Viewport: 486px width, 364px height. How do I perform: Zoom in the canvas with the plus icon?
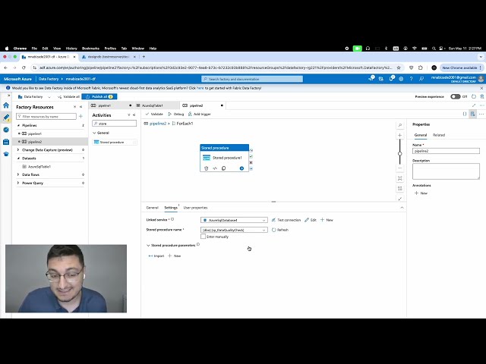pyautogui.click(x=400, y=135)
